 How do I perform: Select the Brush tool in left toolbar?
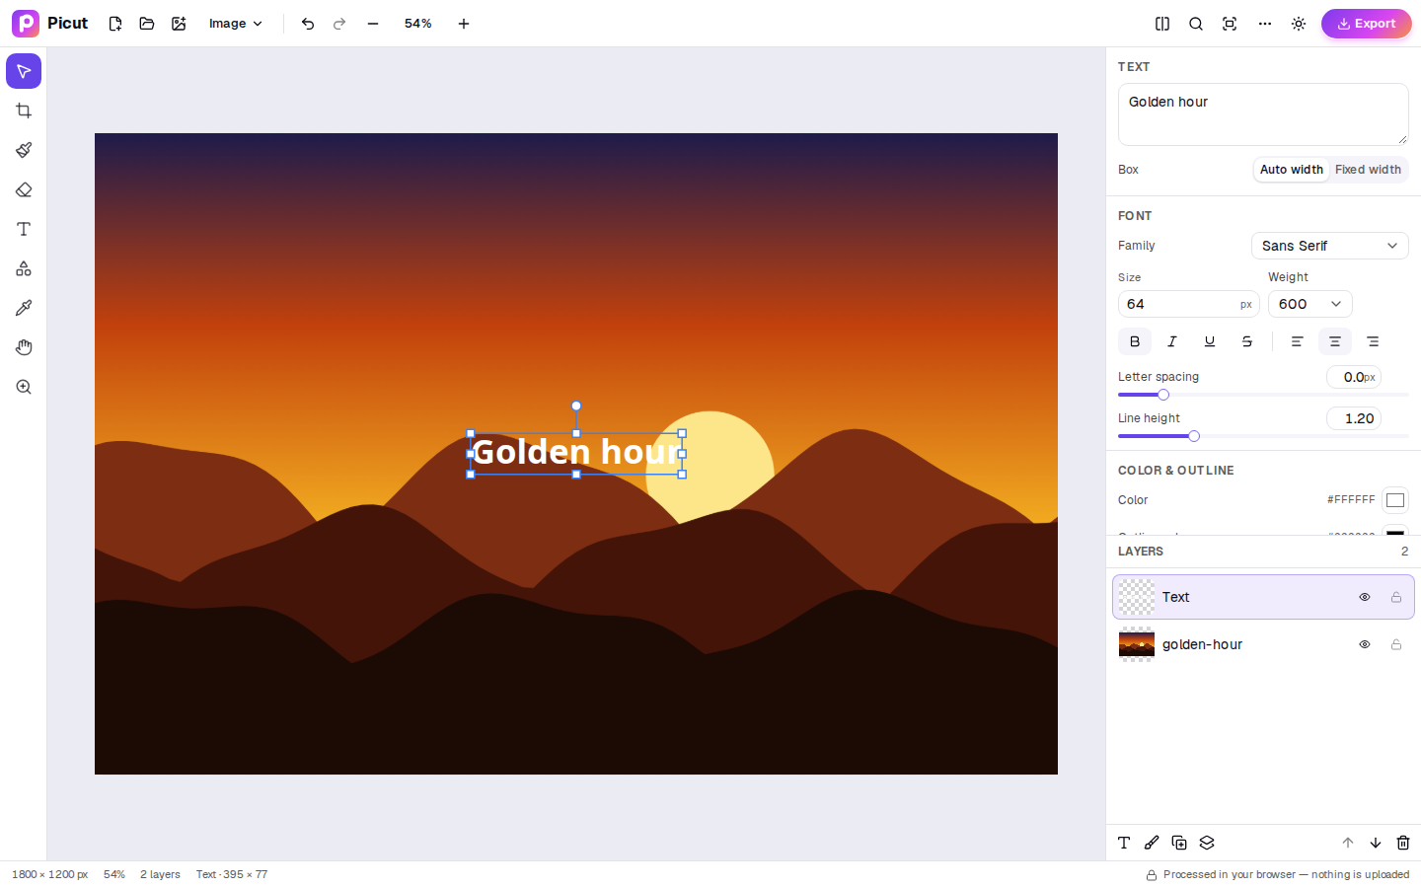click(24, 150)
